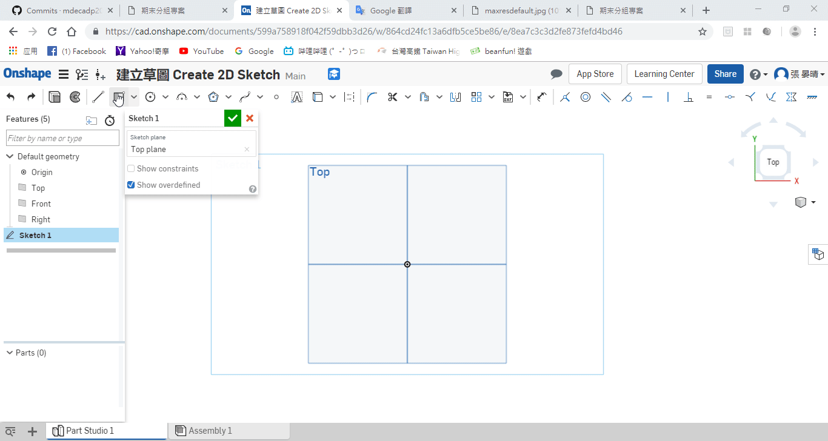Screen dimensions: 828x441
Task: Open the Commits mdecadp browser tab
Action: [63, 10]
